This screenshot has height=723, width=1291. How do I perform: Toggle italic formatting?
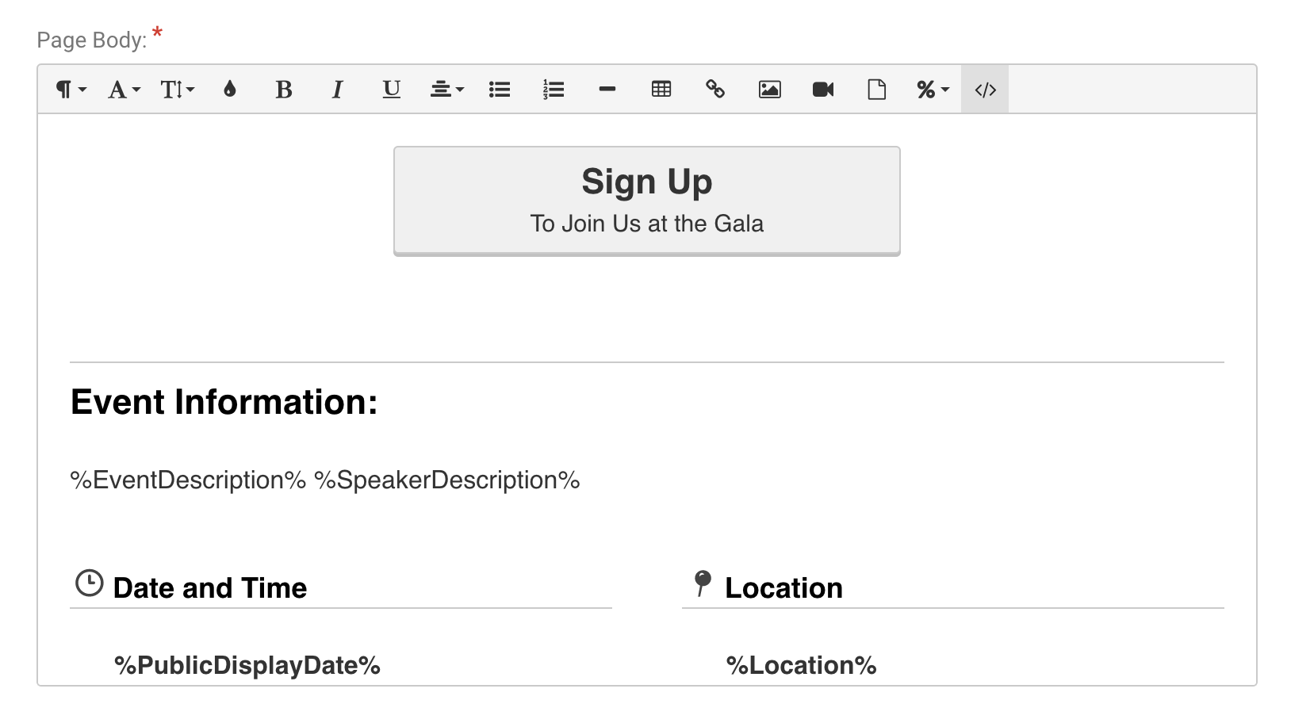click(338, 90)
